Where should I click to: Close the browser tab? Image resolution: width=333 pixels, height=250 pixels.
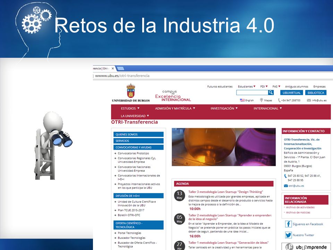(113, 68)
